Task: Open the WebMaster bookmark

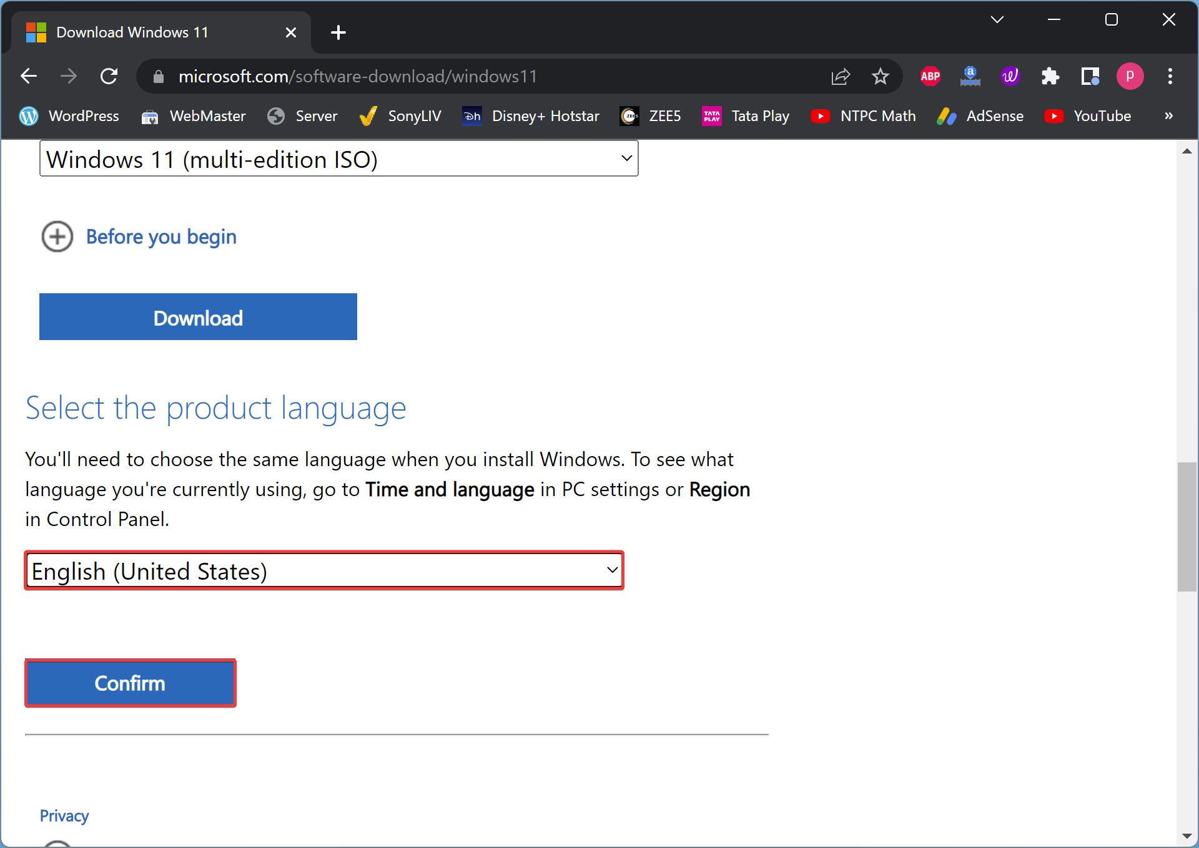Action: pos(193,116)
